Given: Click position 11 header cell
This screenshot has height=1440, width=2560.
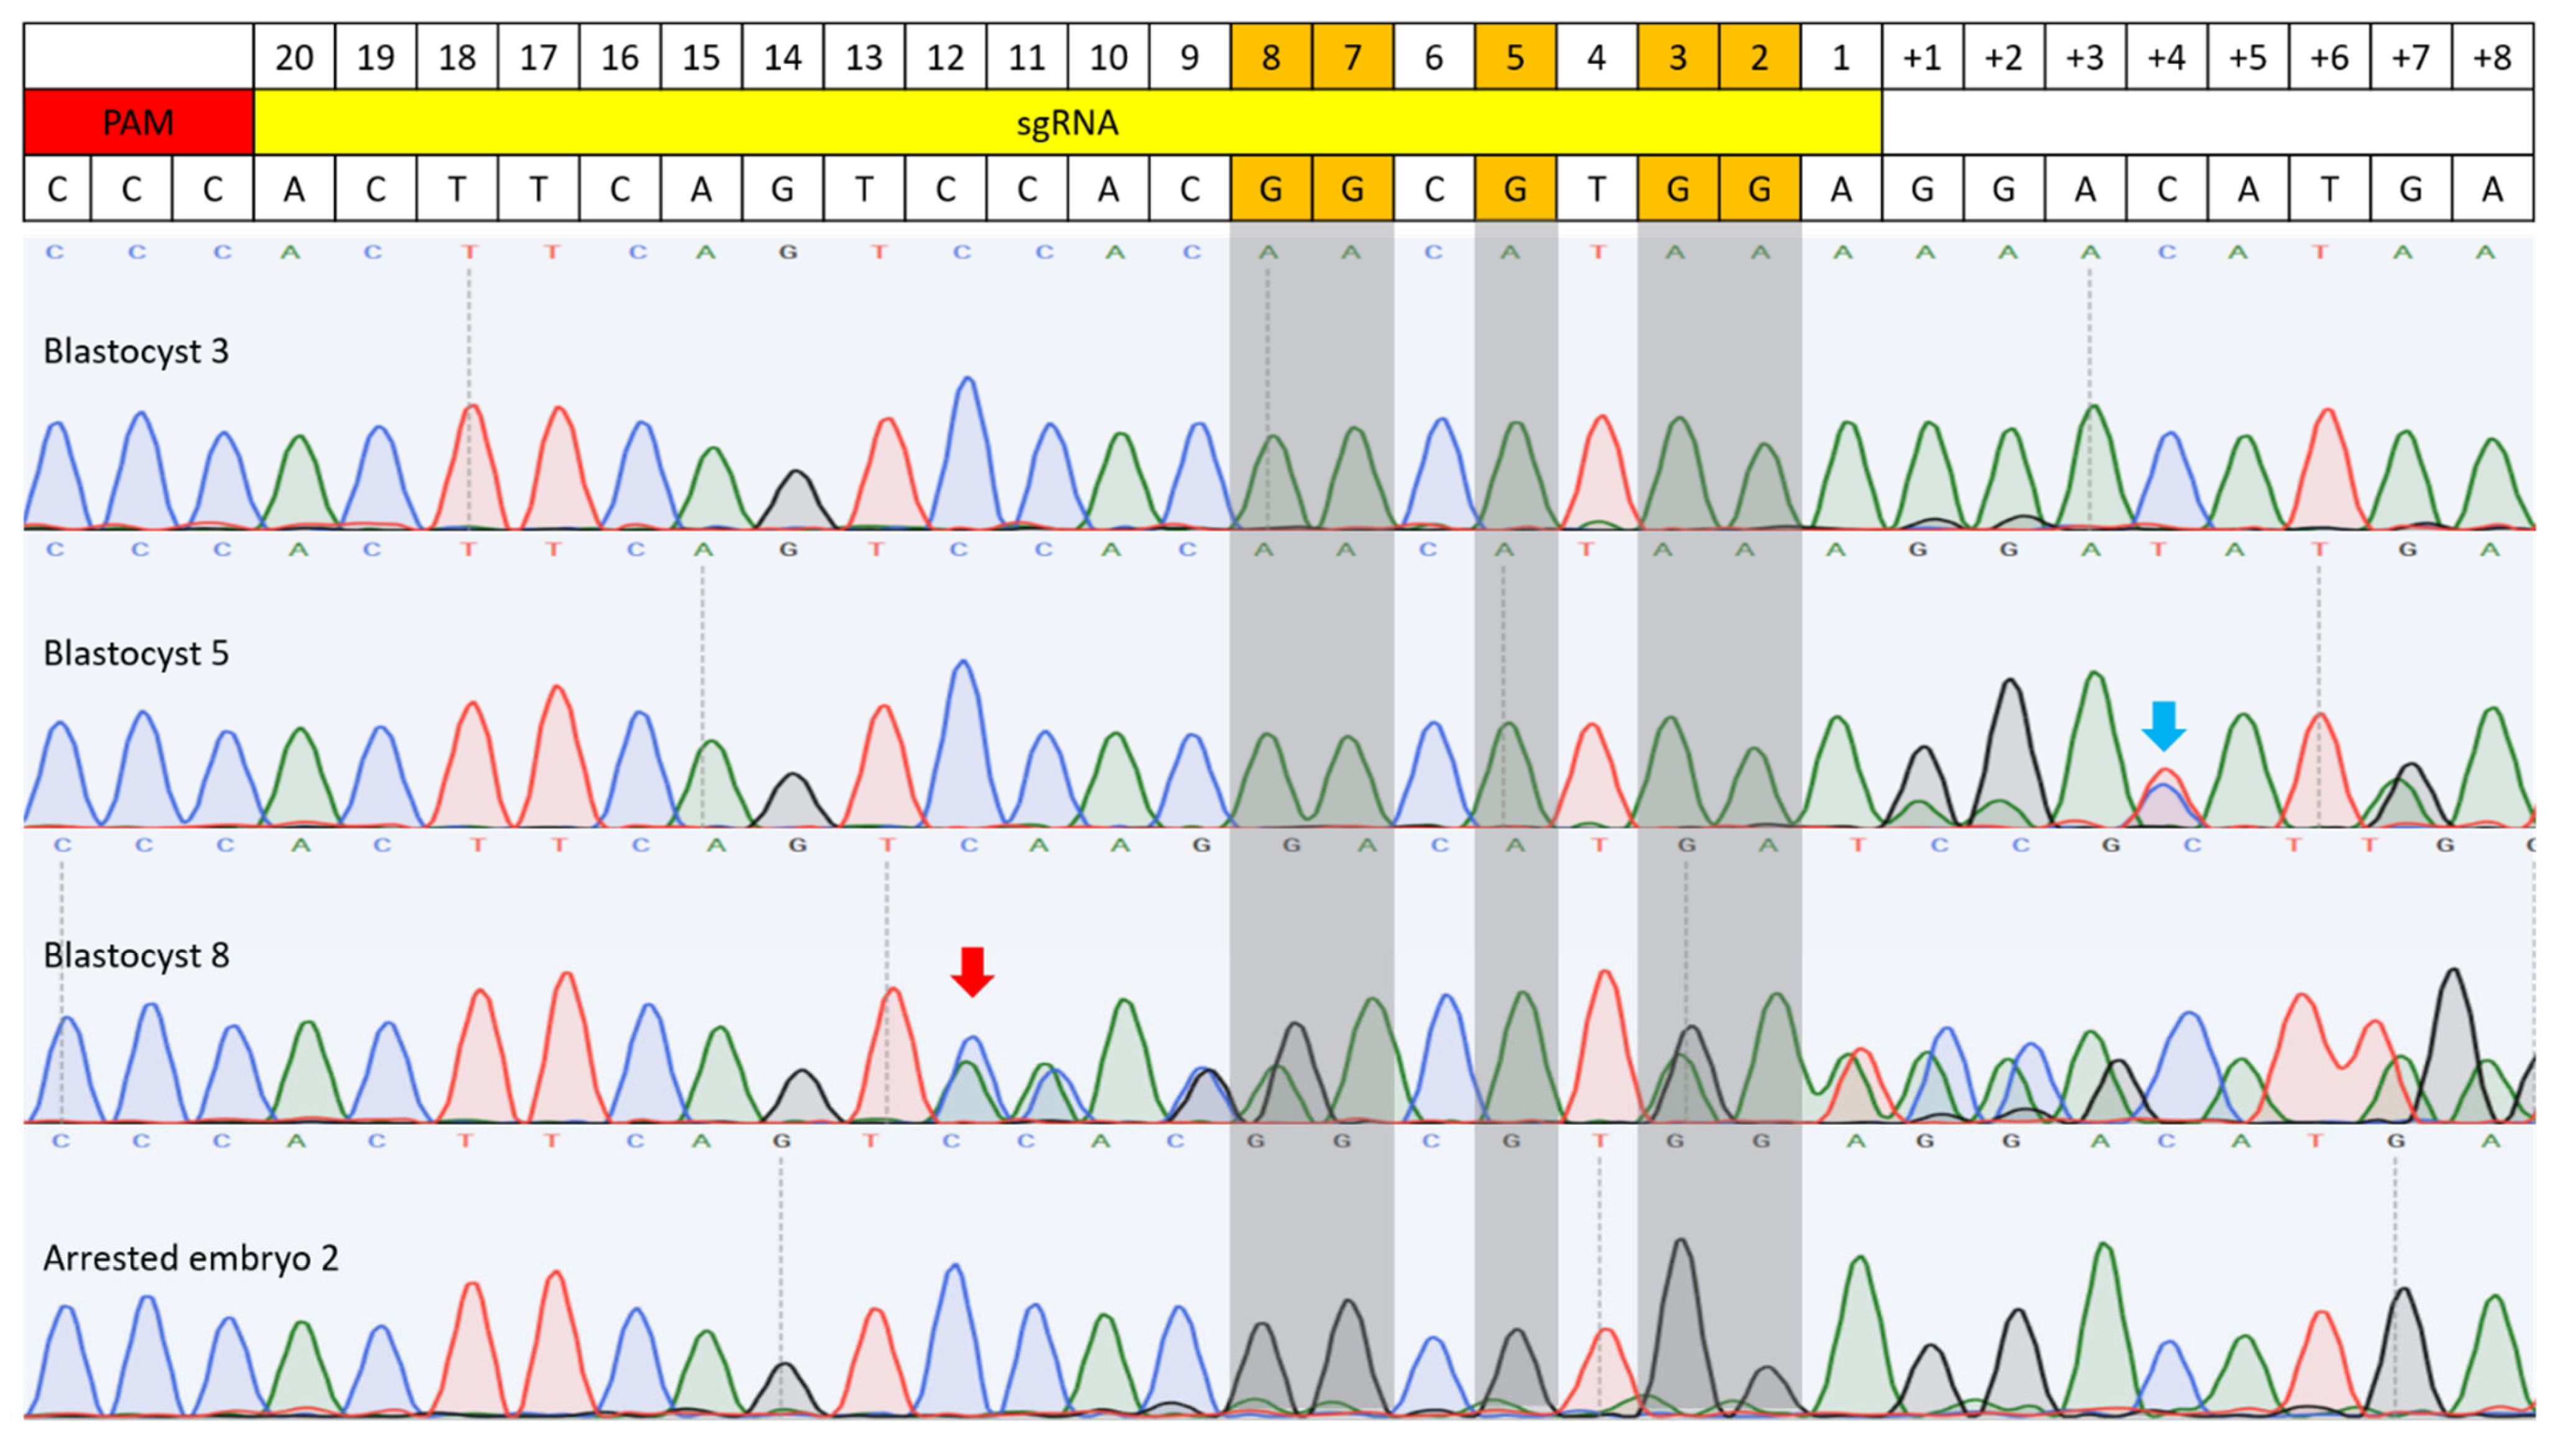Looking at the screenshot, I should [1027, 57].
